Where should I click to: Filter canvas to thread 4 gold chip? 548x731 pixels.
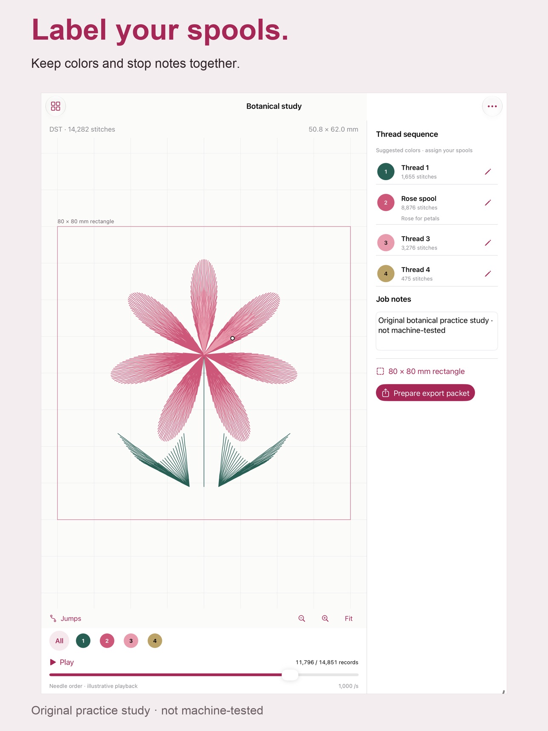click(x=155, y=640)
